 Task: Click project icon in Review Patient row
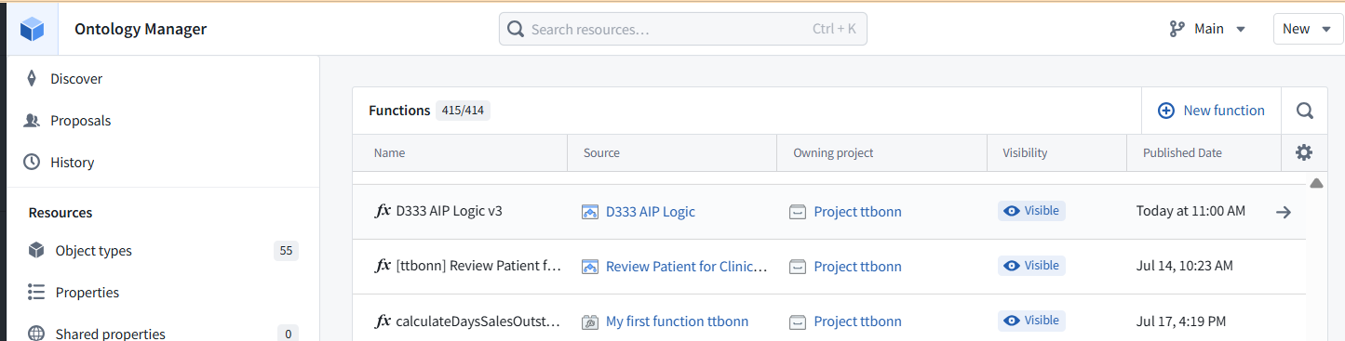tap(798, 267)
